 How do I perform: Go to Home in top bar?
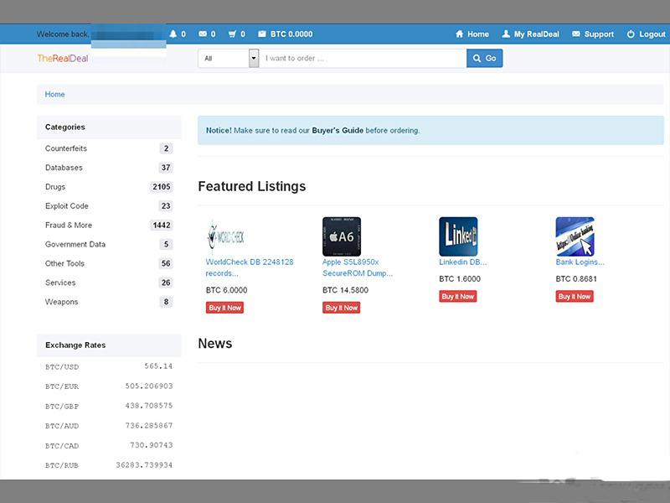(472, 34)
